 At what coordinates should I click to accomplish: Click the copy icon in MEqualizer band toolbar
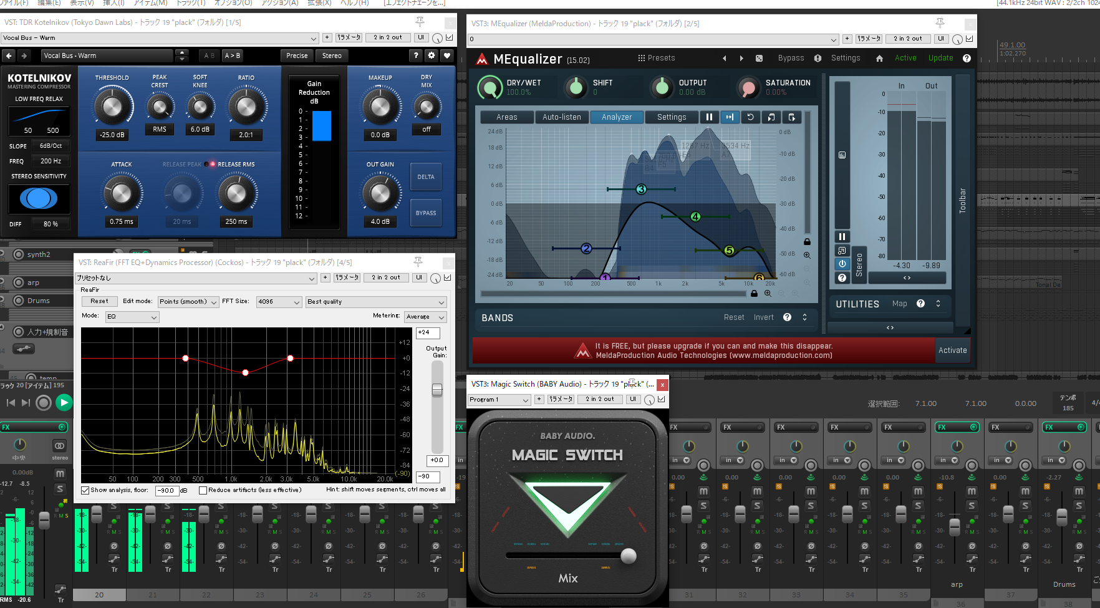(771, 117)
